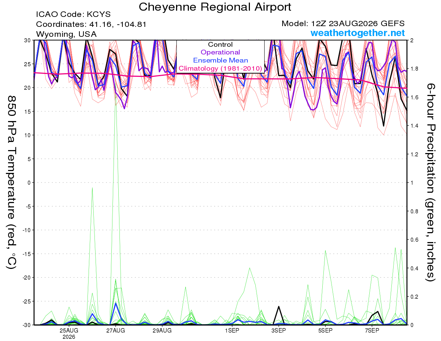
Task: Select the 'ICAO Code: KCYS' text
Action: tap(73, 15)
